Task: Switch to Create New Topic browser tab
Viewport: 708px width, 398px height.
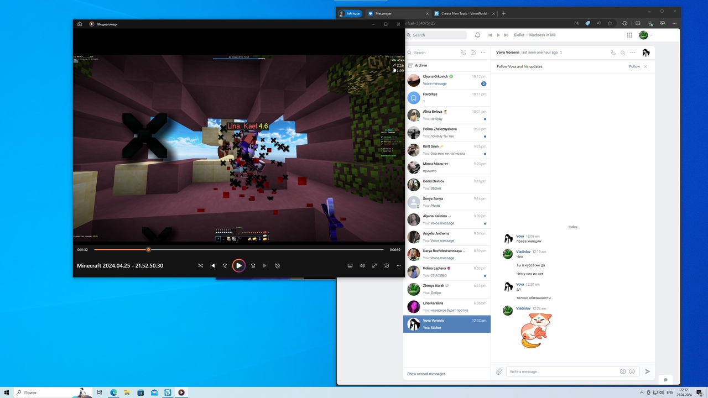Action: pos(464,13)
